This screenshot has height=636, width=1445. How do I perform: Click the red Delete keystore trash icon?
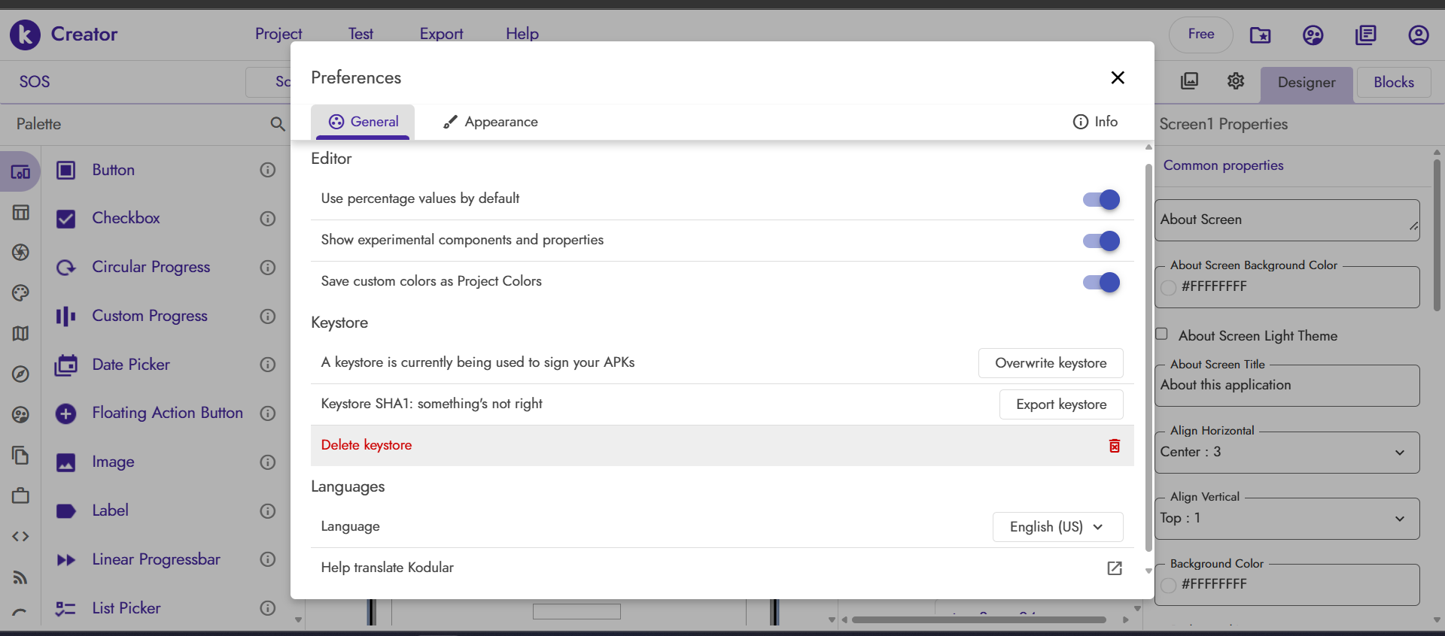(1114, 446)
